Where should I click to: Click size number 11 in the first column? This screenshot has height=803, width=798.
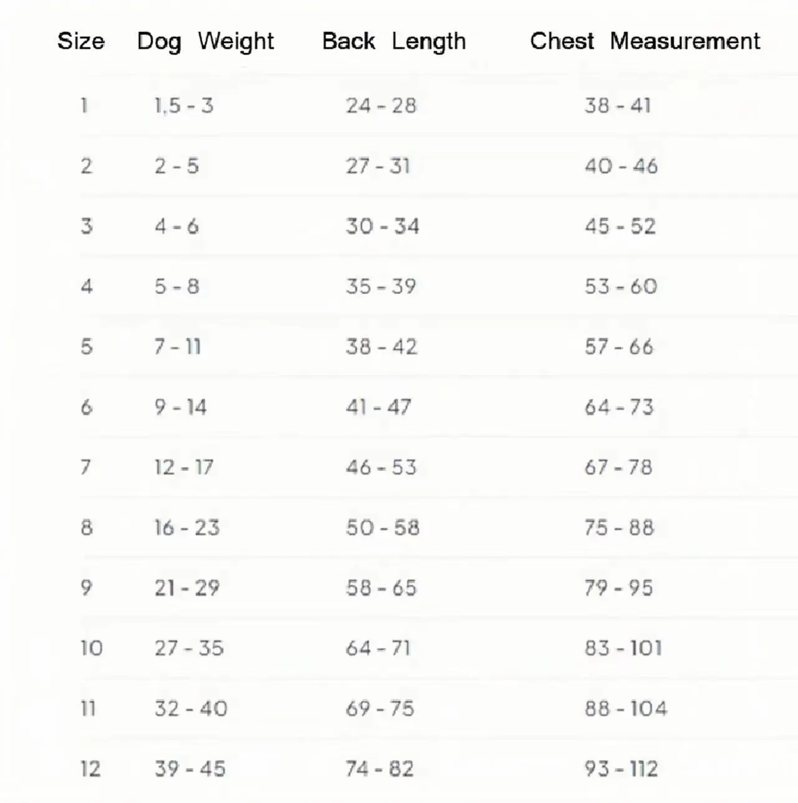pyautogui.click(x=88, y=708)
